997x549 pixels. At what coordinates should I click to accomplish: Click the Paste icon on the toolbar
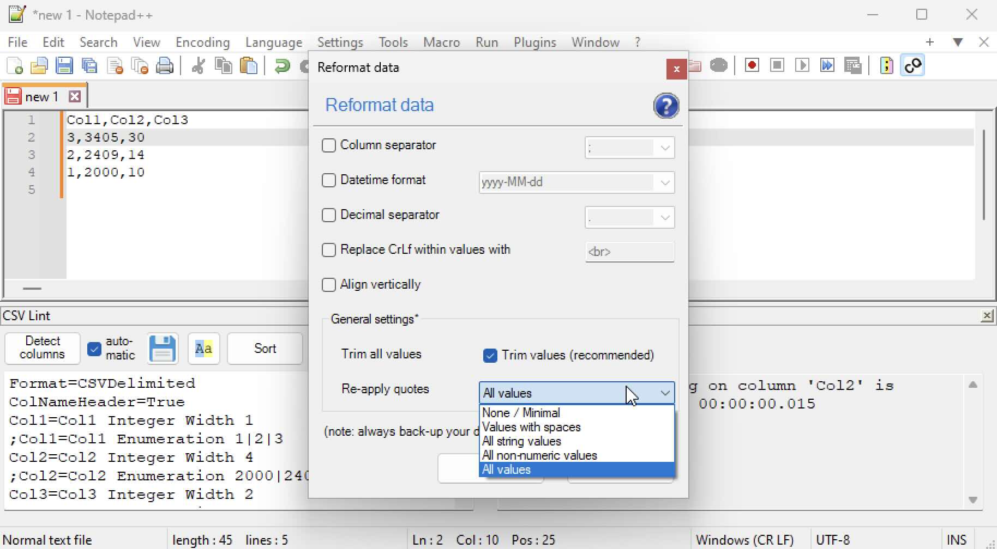coord(249,65)
